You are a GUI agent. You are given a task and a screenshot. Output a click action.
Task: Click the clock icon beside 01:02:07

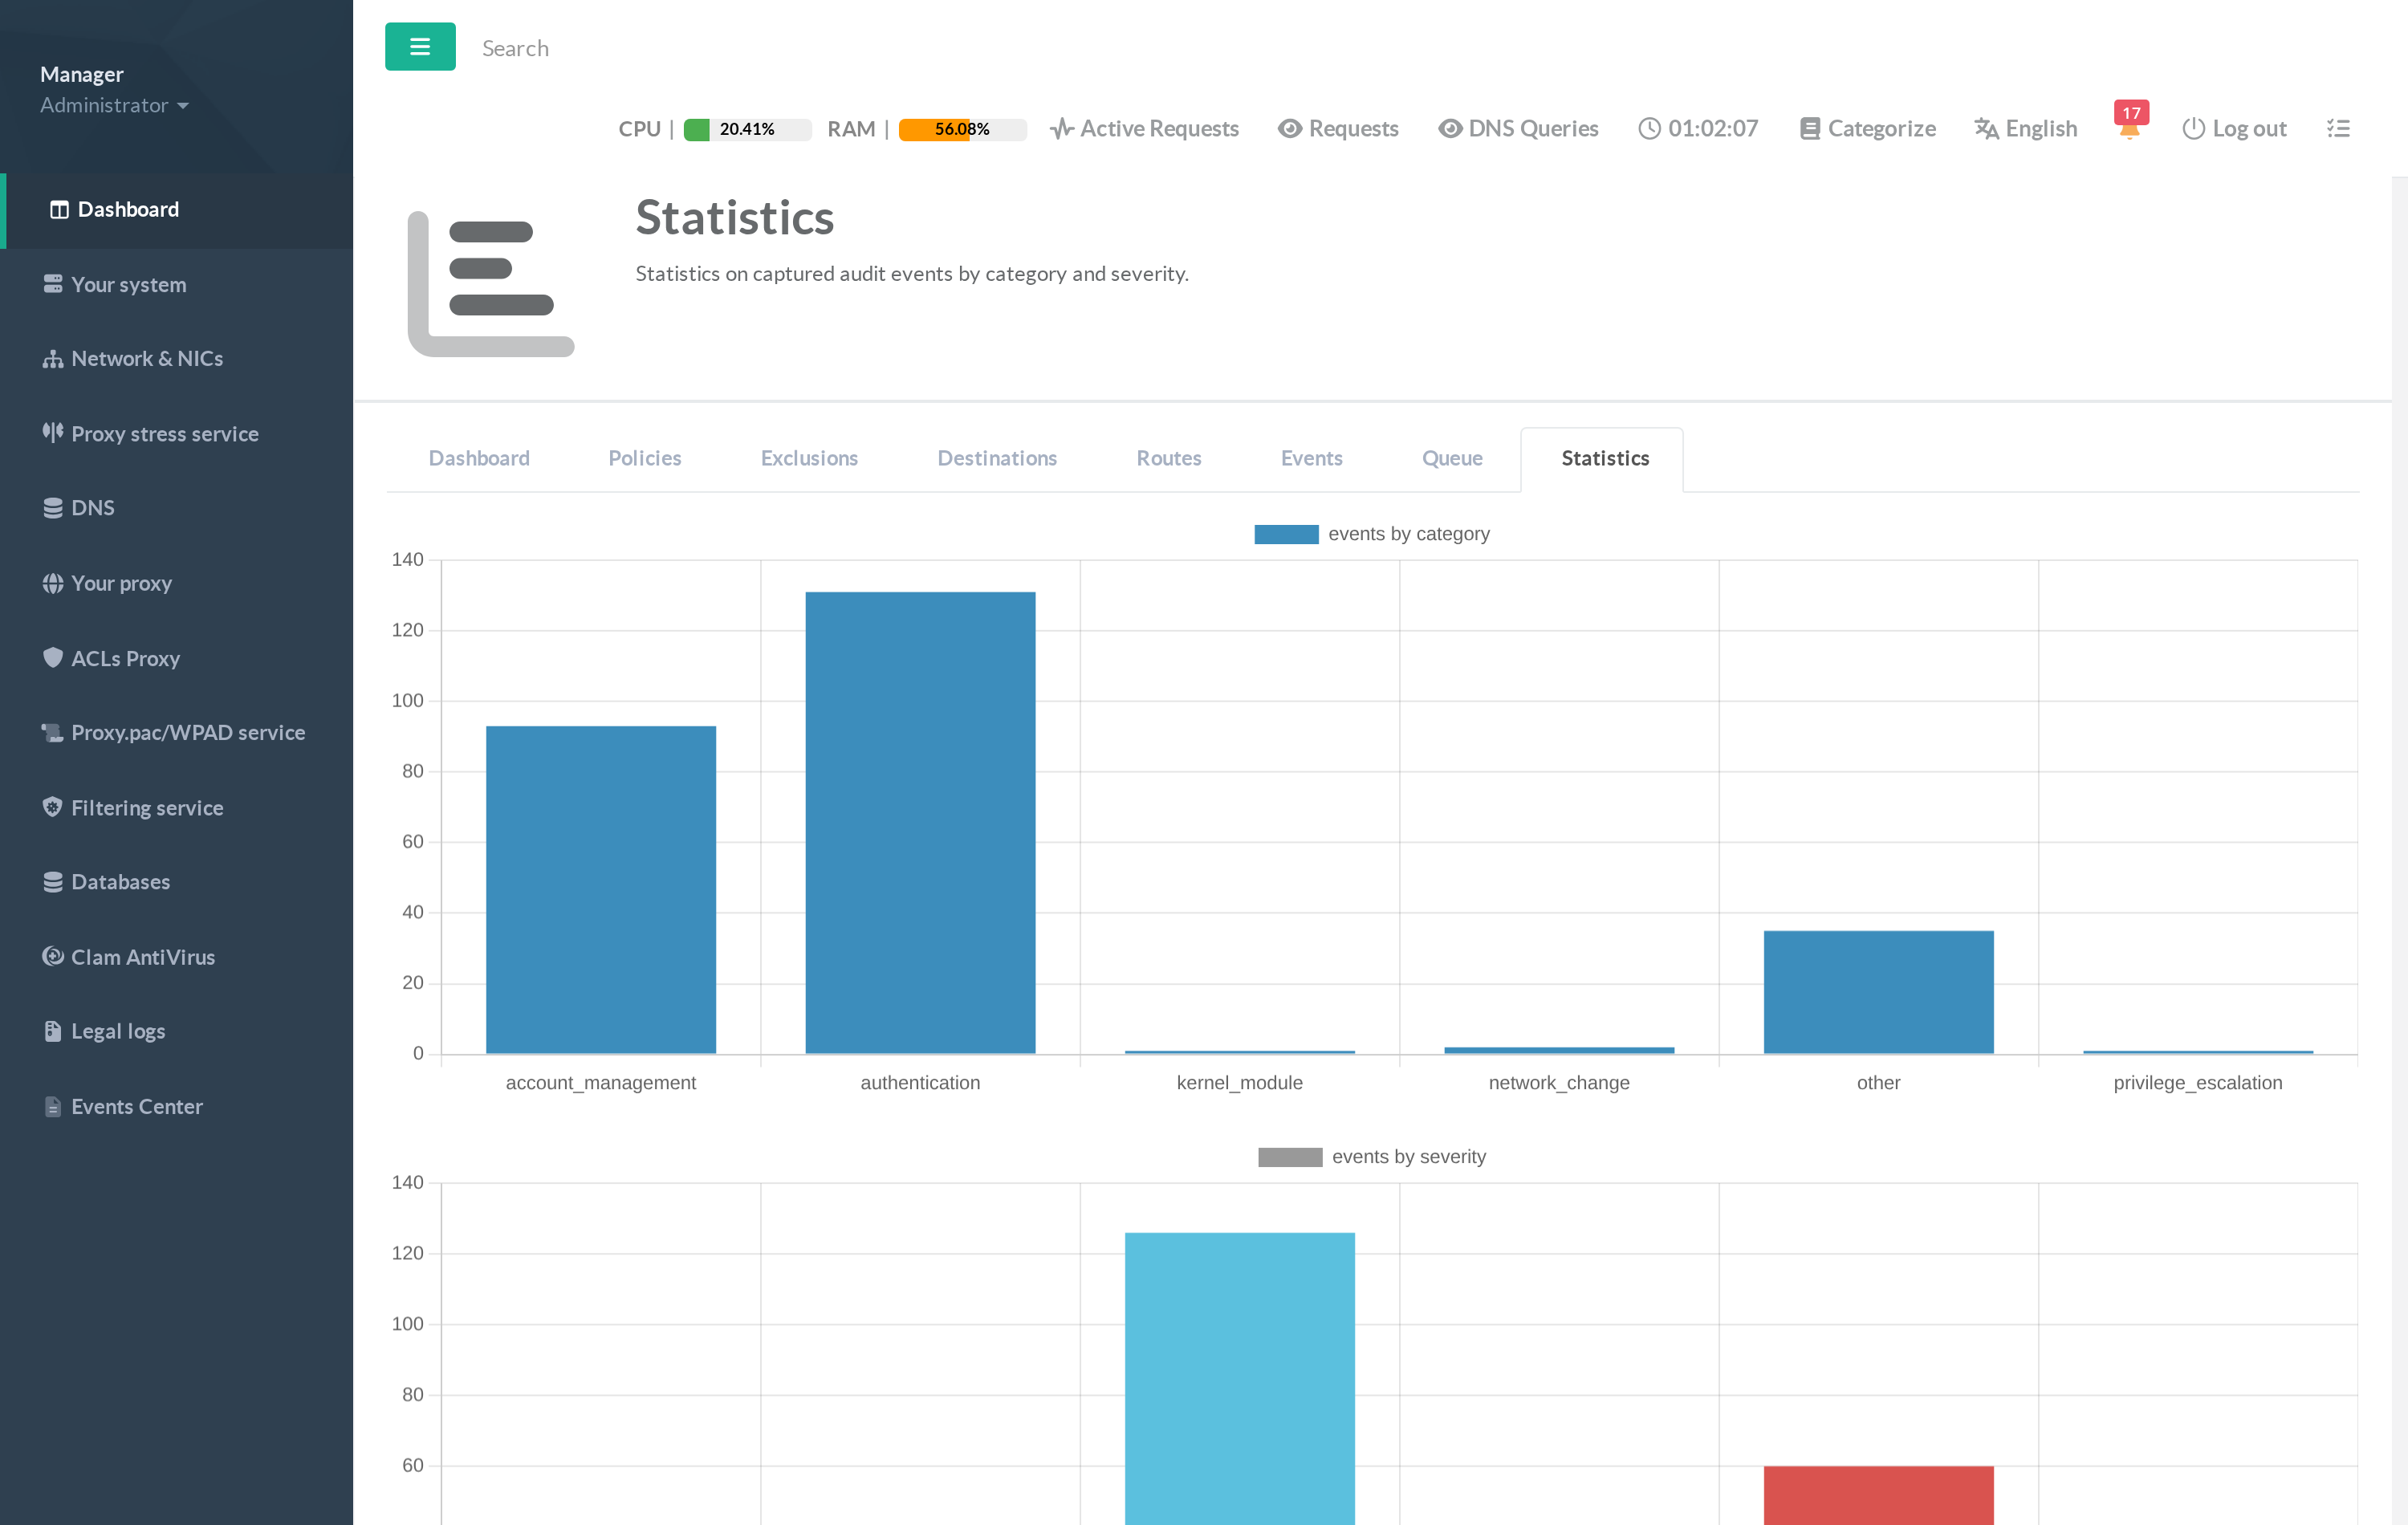pos(1649,129)
